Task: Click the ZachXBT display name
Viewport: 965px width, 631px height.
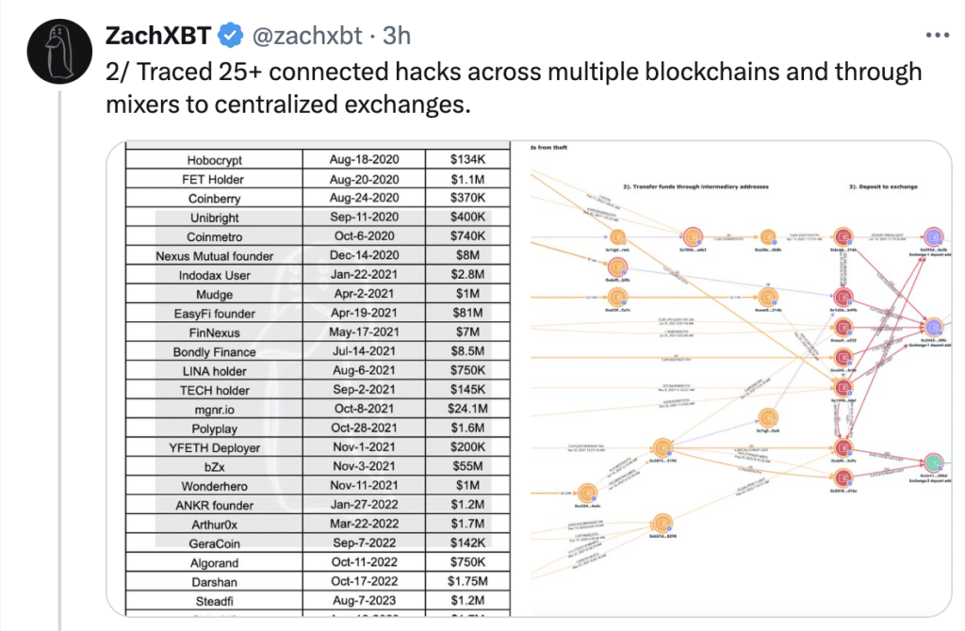Action: click(157, 37)
